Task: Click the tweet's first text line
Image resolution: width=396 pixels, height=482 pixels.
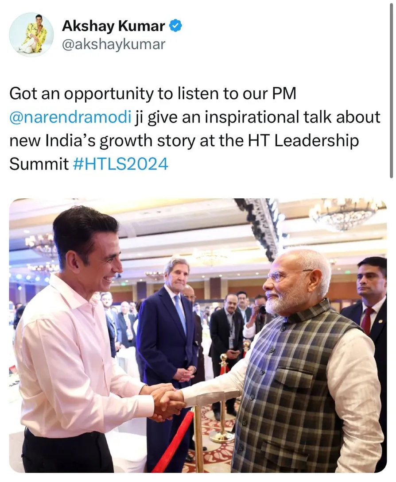Action: 153,93
